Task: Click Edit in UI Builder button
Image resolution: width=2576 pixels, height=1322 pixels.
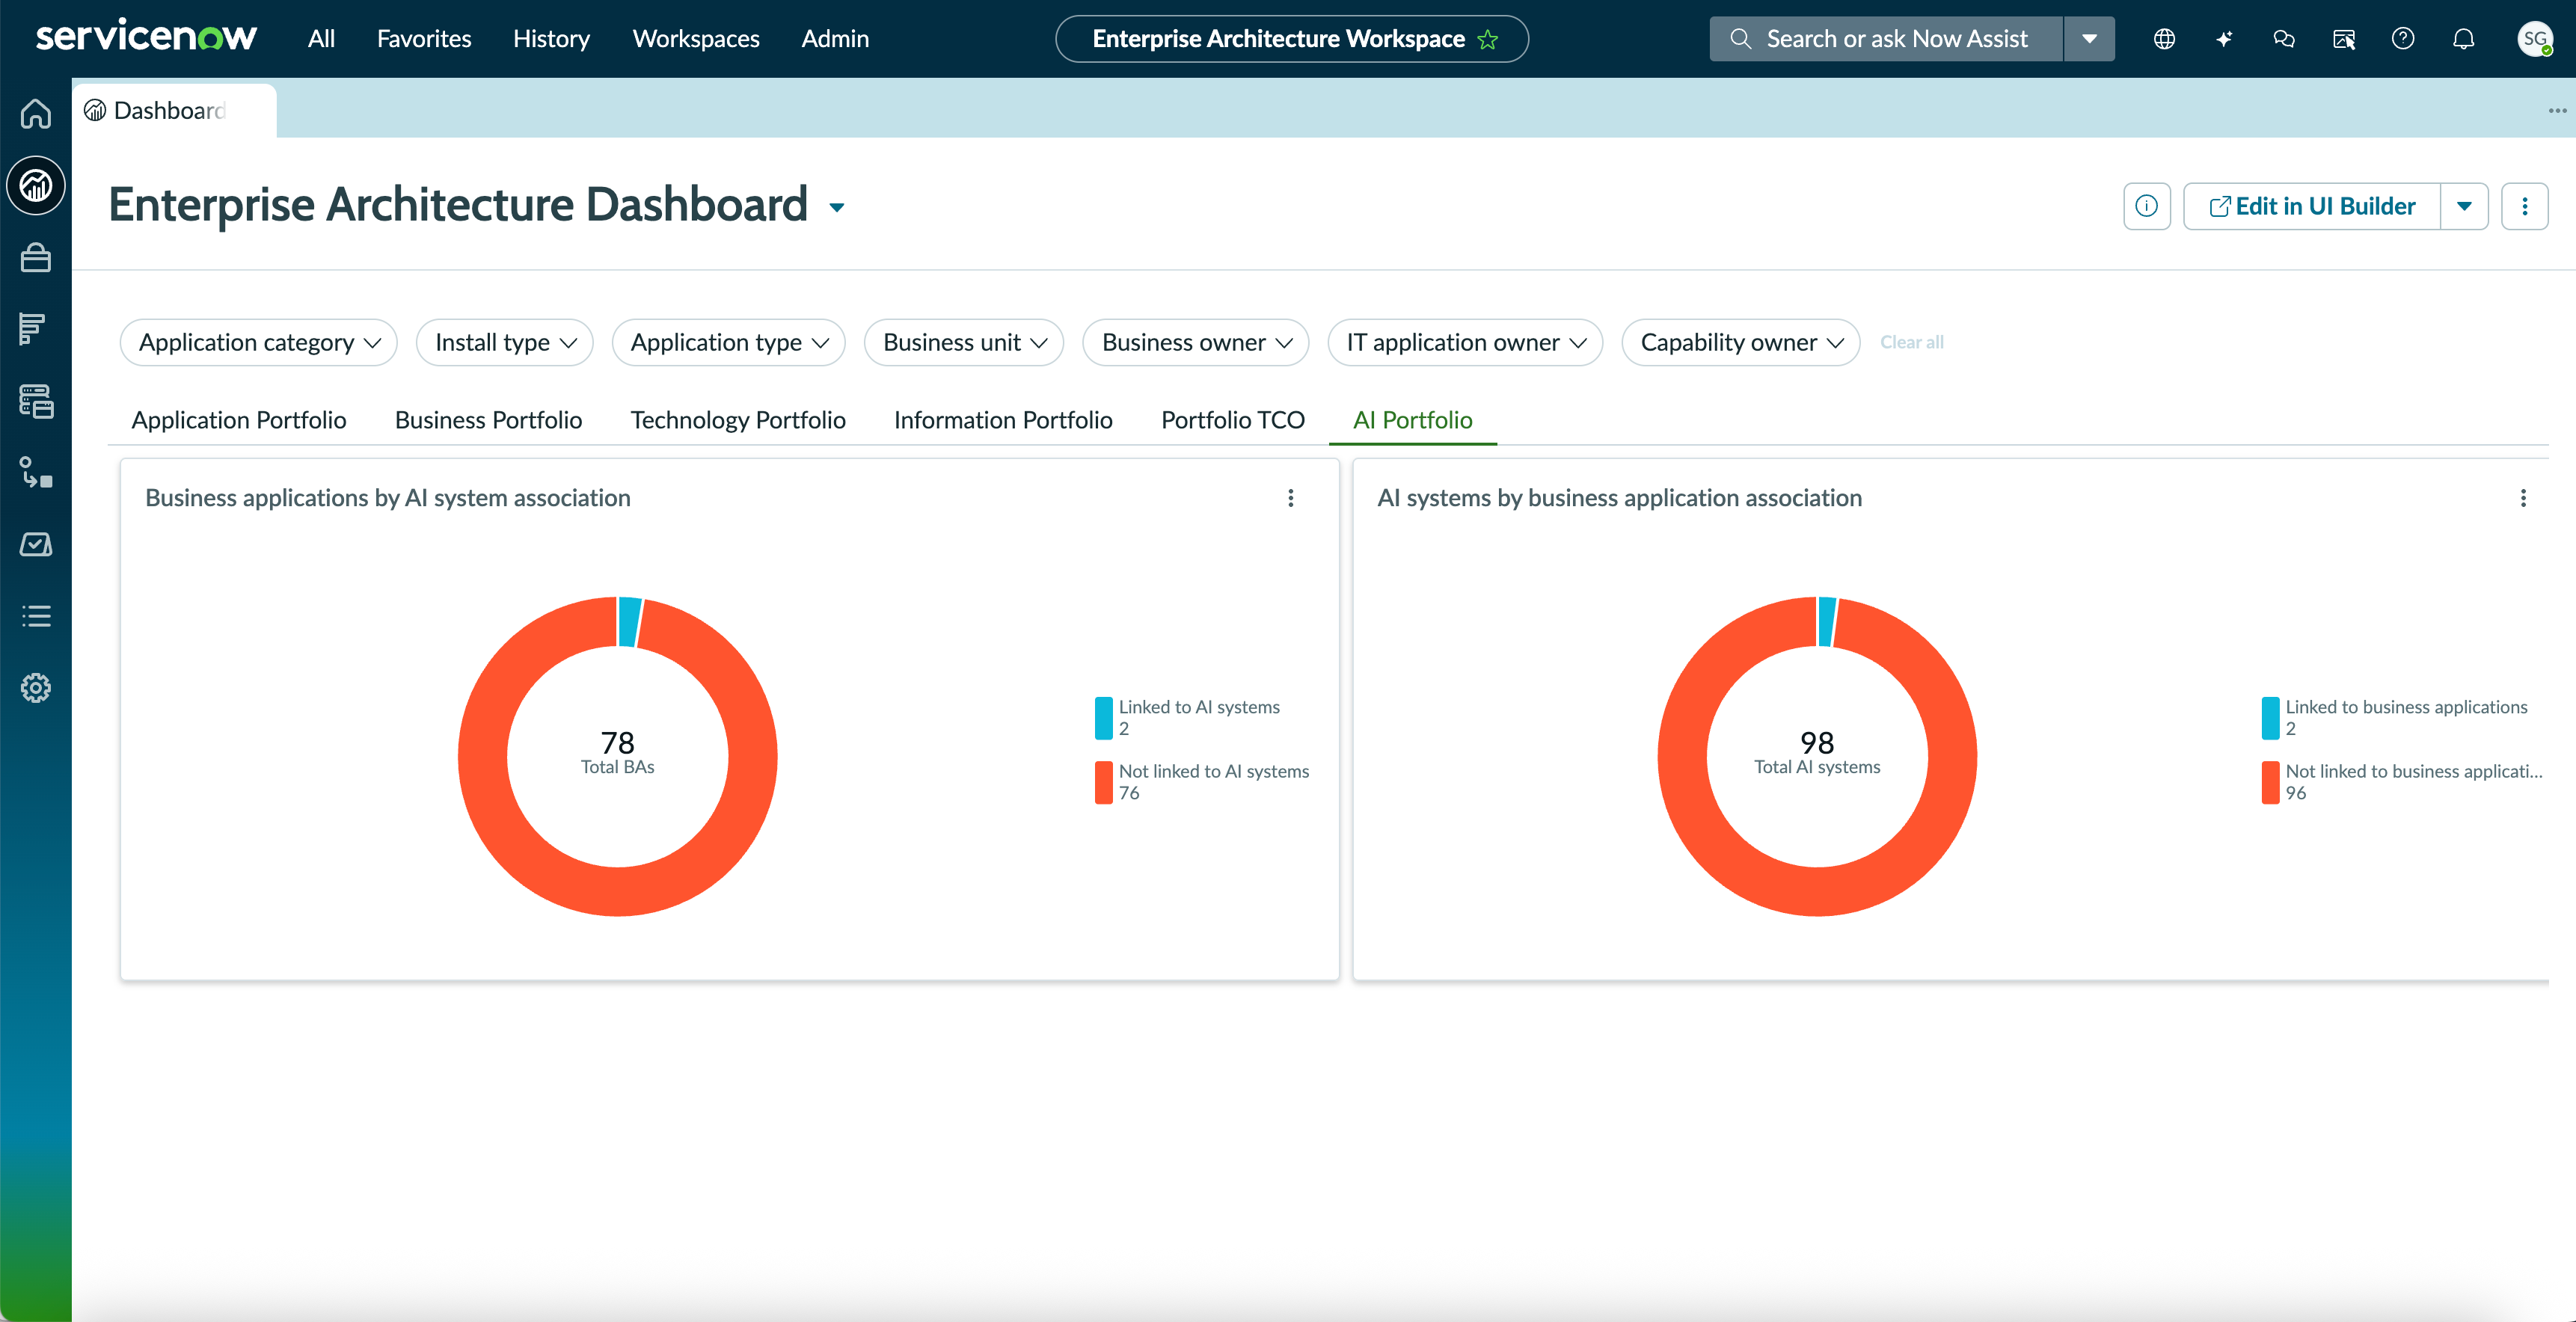Action: pos(2312,206)
